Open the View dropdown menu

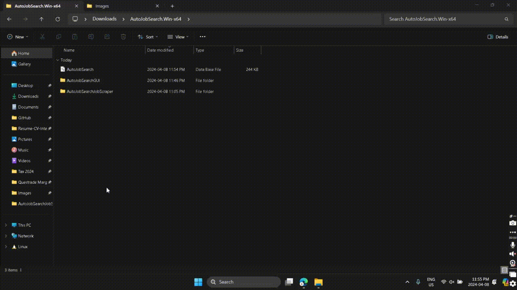click(178, 37)
